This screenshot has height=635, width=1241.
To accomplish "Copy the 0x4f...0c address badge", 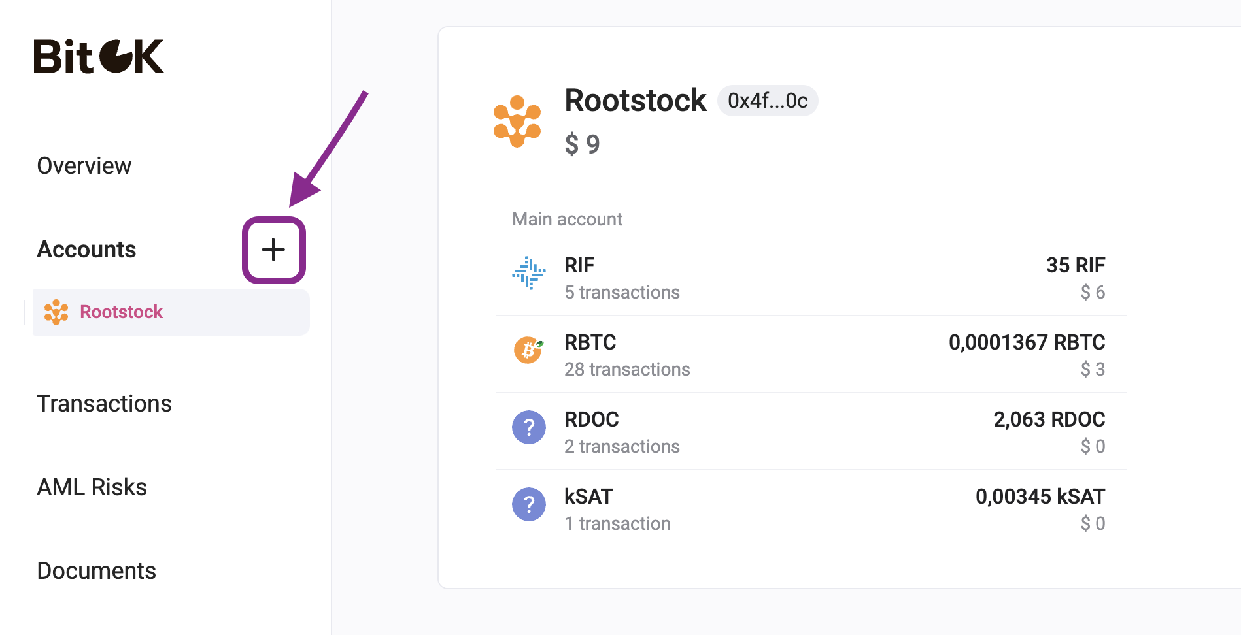I will pos(768,101).
